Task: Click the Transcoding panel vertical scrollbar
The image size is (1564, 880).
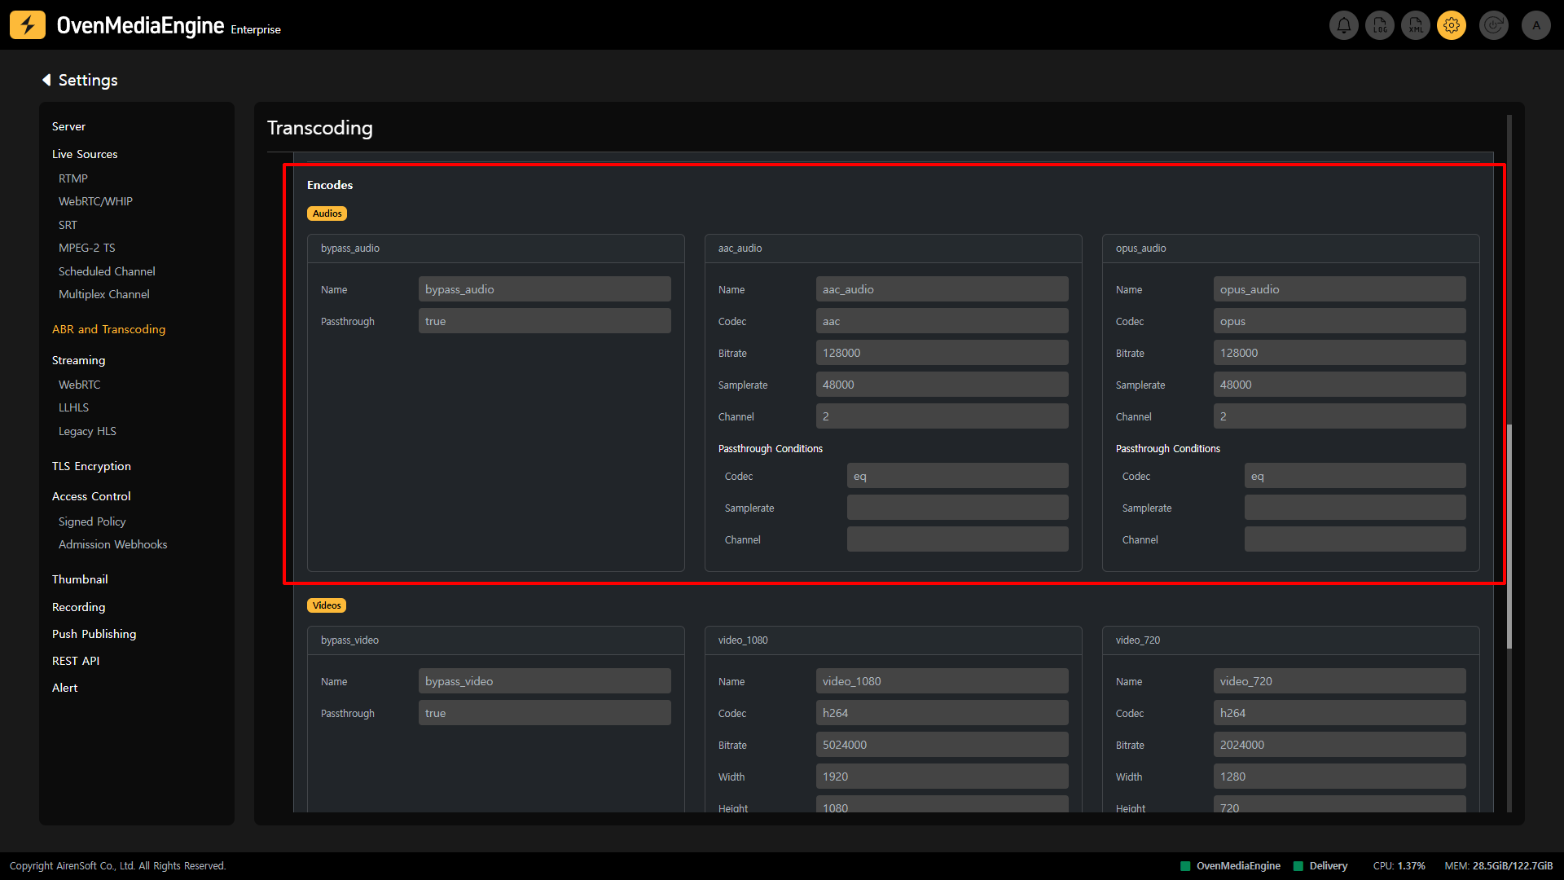Action: pyautogui.click(x=1509, y=536)
